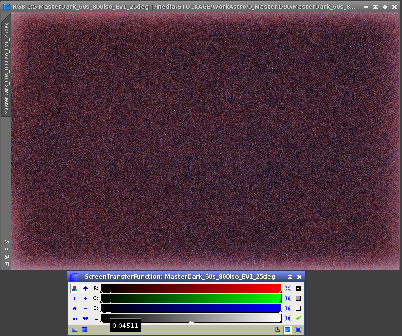Select the Zoom In mode icon
This screenshot has width=402, height=336.
pyautogui.click(x=85, y=298)
